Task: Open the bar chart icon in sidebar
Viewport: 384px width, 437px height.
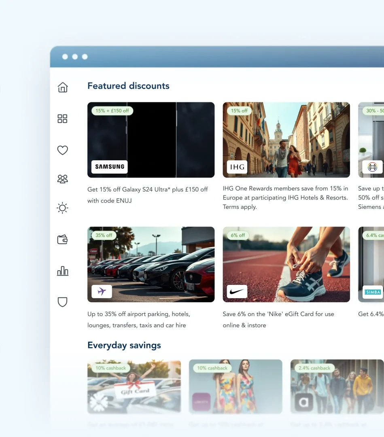Action: [62, 271]
